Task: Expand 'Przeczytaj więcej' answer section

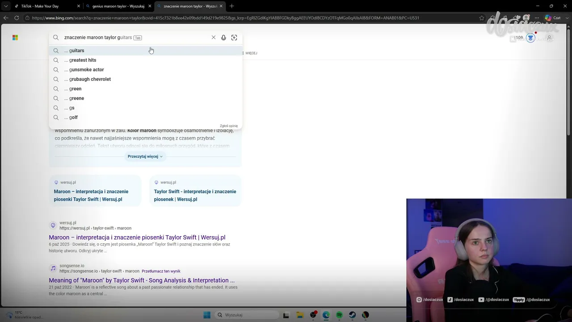Action: 145,157
